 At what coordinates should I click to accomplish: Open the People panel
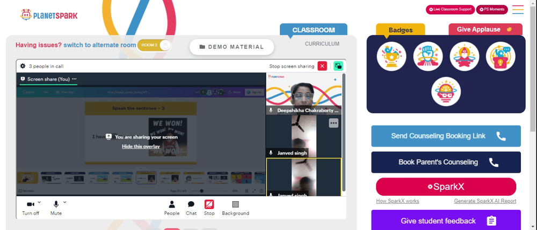[172, 208]
